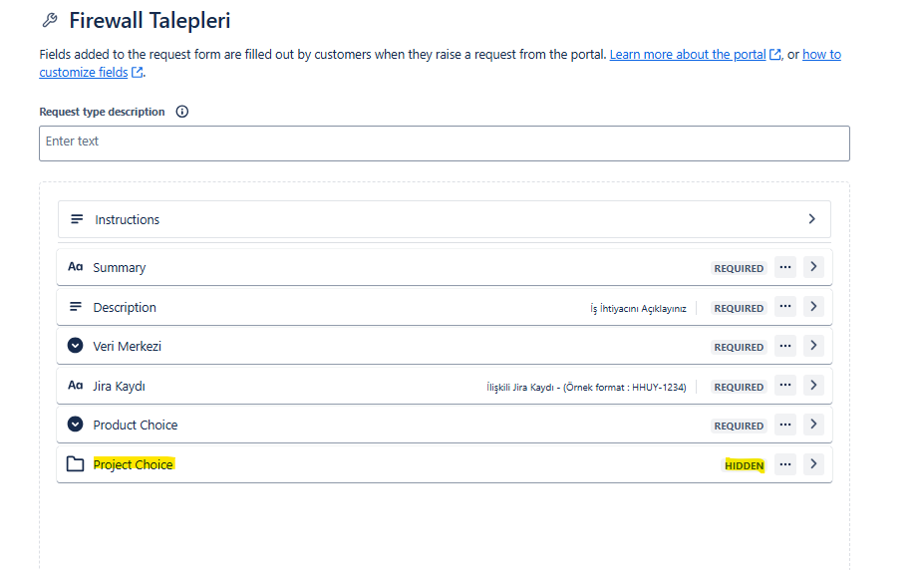Expand the Description field details
The height and width of the screenshot is (570, 917).
[813, 306]
